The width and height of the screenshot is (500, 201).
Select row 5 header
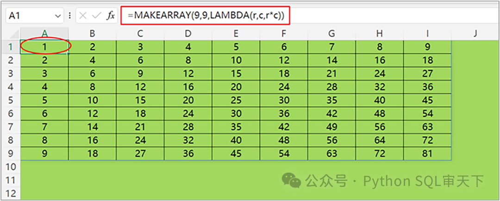[x=10, y=100]
